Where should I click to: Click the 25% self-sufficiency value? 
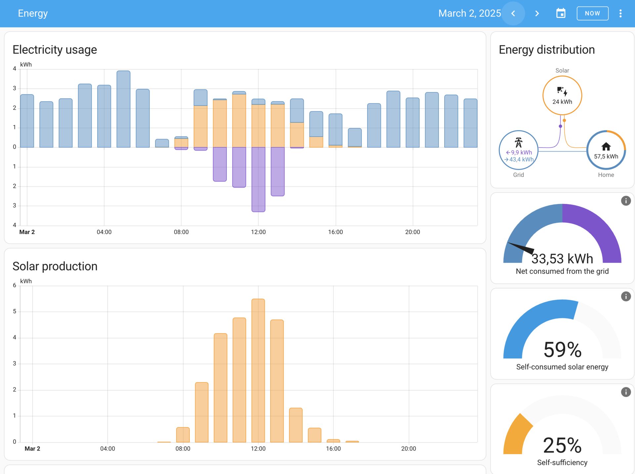coord(562,445)
